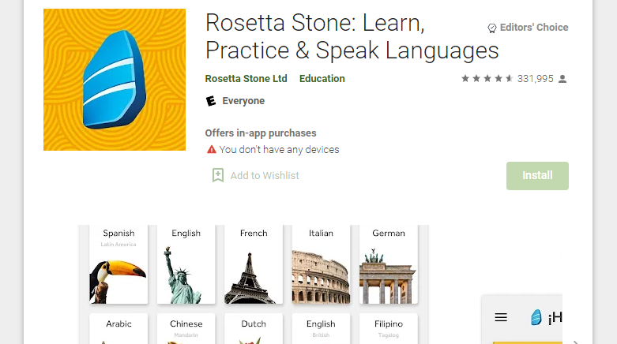
Task: Click the Everyone ESRB rating icon
Action: 211,101
